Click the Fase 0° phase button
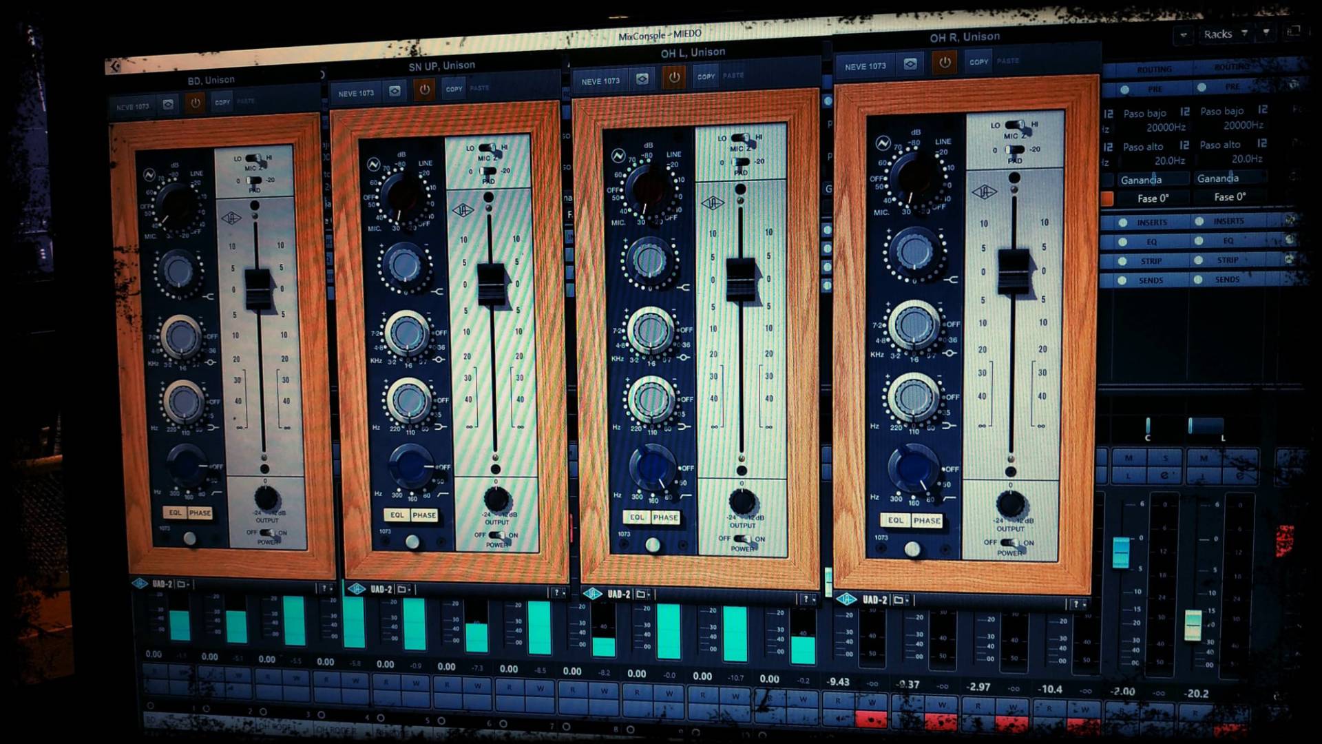The height and width of the screenshot is (744, 1322). (1153, 198)
